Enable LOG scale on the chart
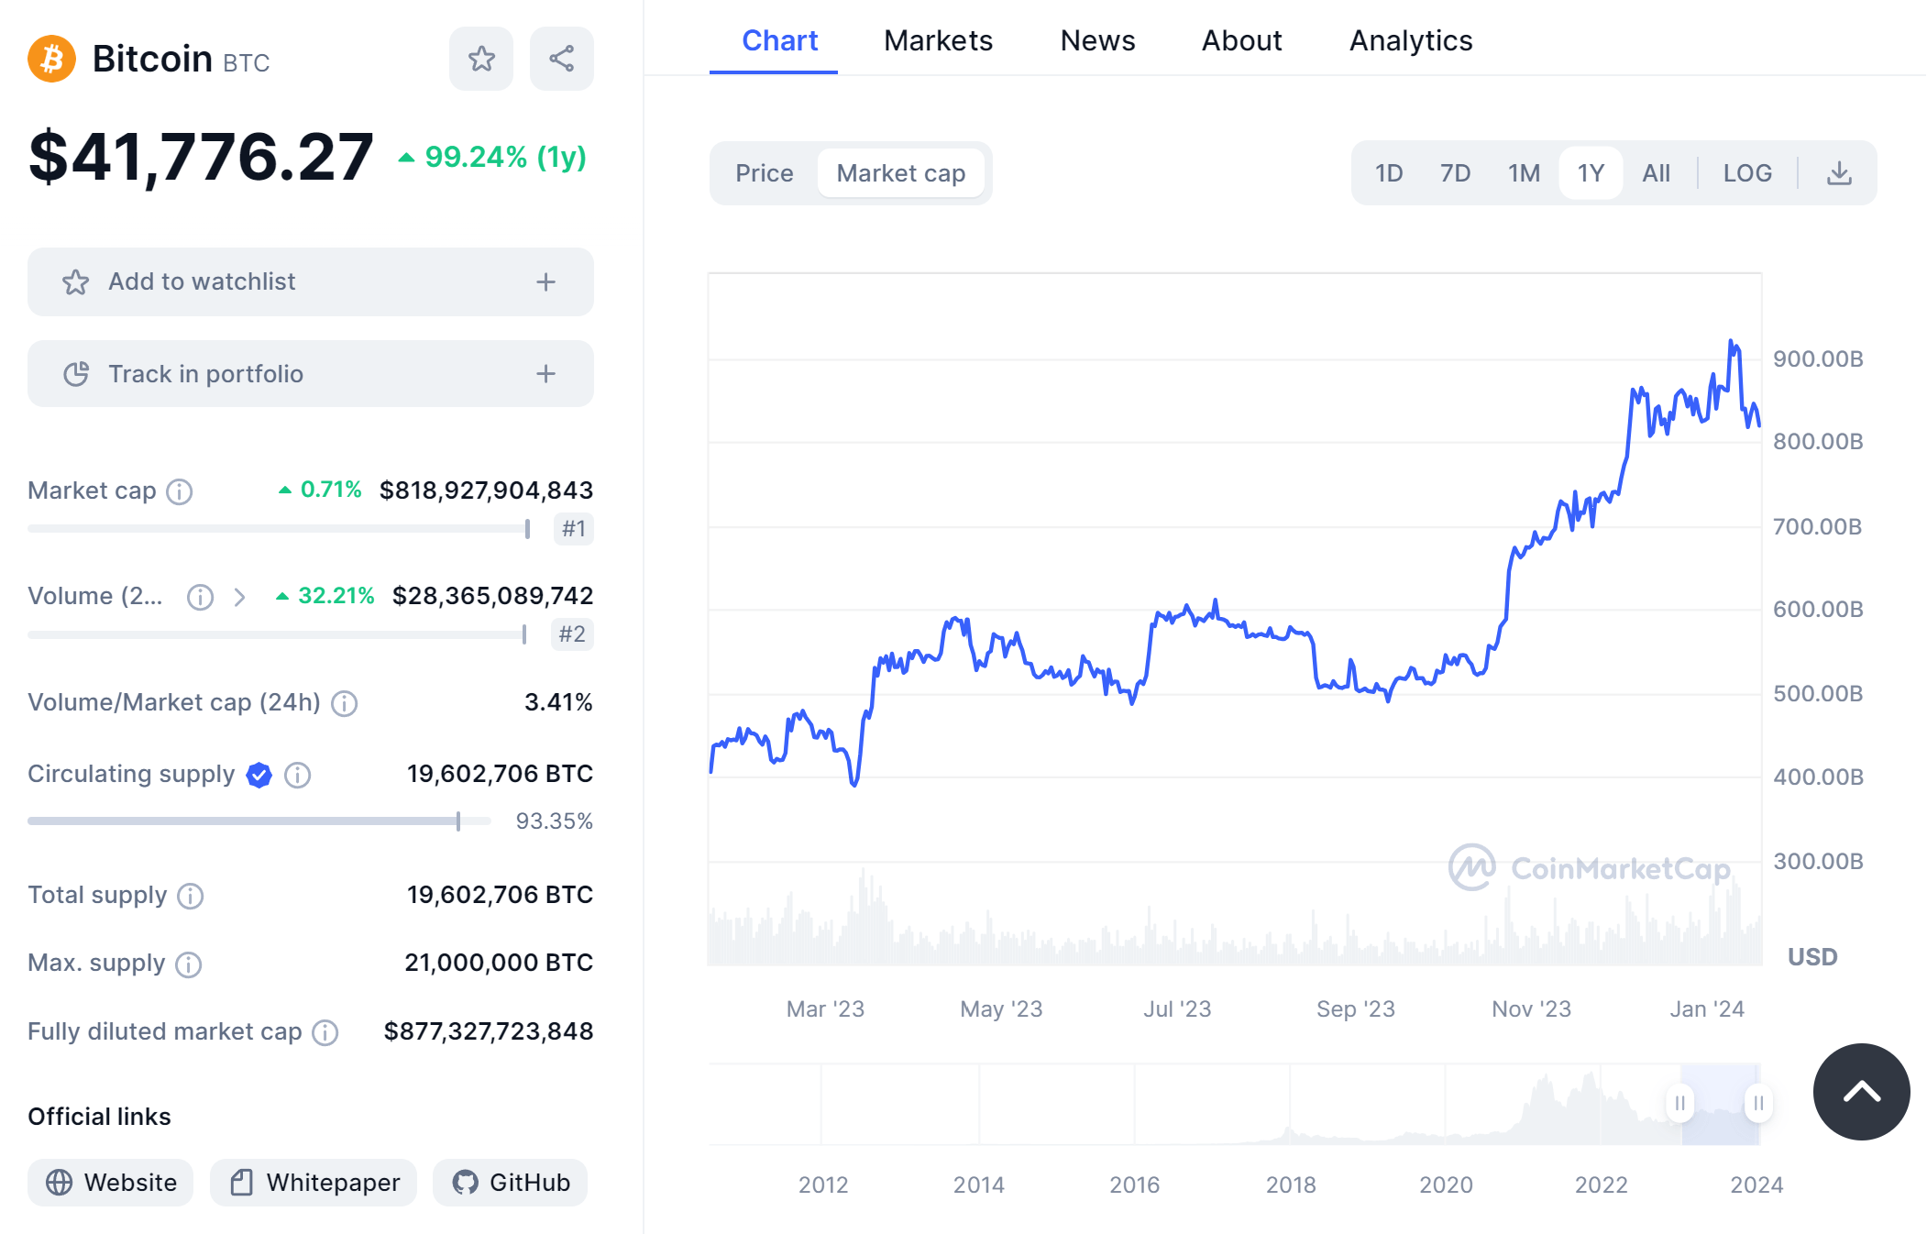The width and height of the screenshot is (1927, 1234). coord(1747,171)
